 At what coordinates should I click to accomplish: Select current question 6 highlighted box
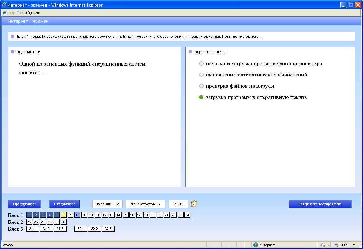point(63,215)
